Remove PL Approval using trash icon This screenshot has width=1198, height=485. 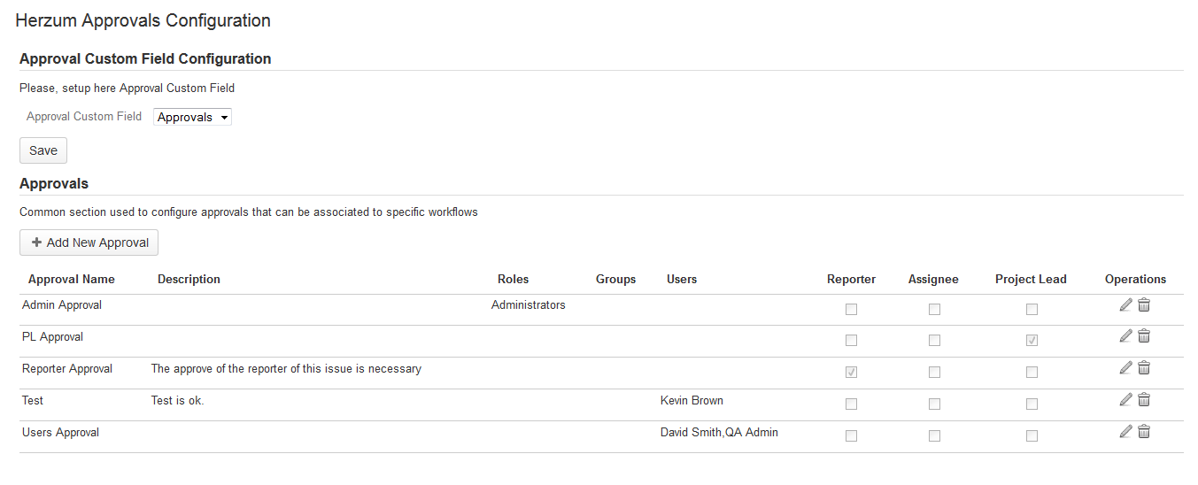1144,336
